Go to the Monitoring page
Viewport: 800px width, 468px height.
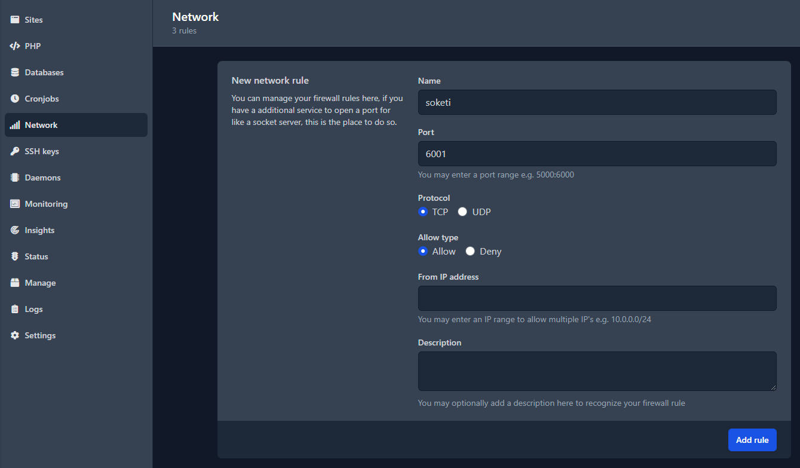click(x=76, y=204)
